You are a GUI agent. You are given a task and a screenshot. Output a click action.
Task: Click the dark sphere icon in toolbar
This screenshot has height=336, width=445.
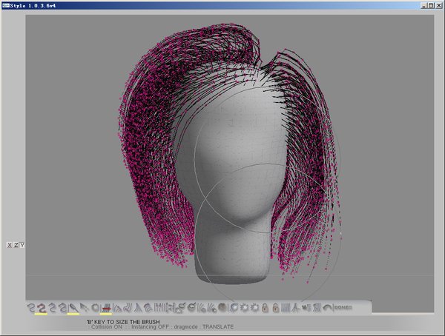222,307
